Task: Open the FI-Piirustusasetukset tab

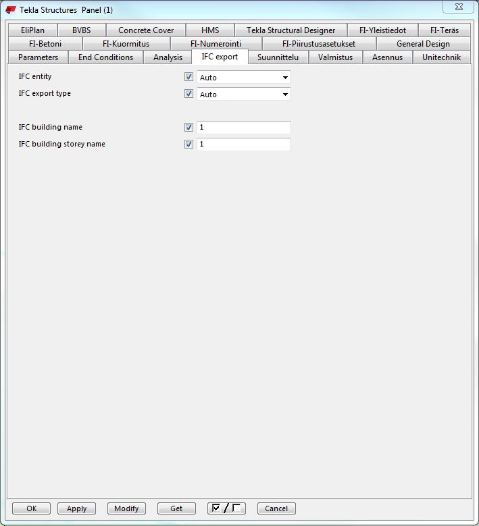Action: 319,44
